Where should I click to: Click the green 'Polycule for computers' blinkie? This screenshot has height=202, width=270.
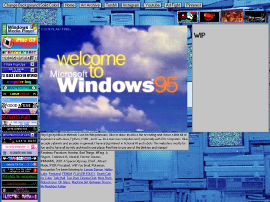19,177
